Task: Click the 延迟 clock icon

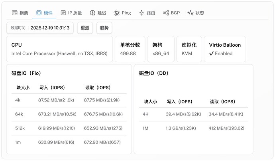Action: tap(92, 13)
